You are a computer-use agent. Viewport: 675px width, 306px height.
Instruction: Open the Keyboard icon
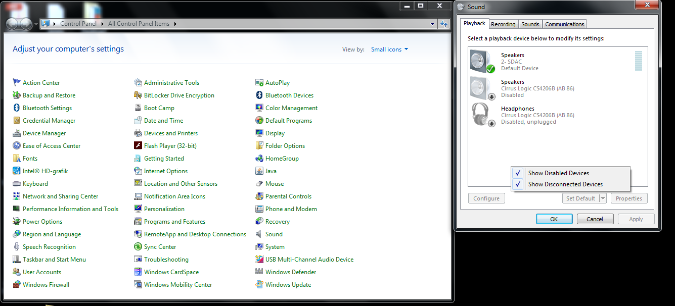pyautogui.click(x=17, y=184)
